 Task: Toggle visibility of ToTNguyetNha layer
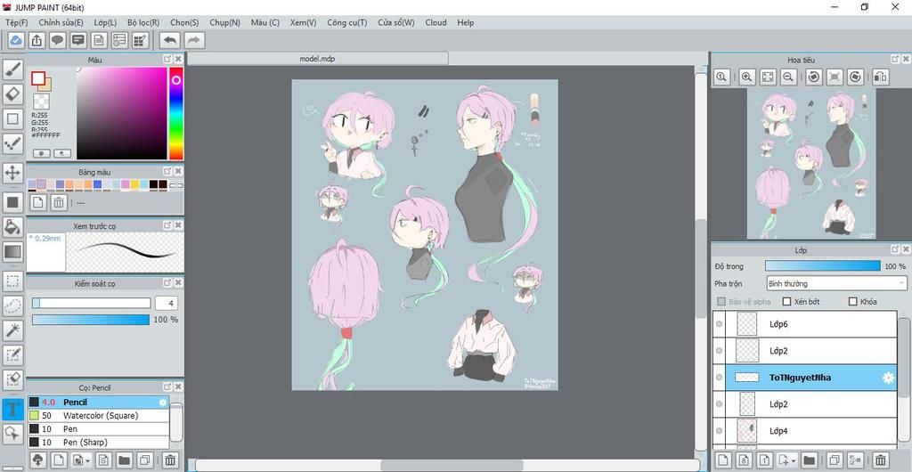719,378
